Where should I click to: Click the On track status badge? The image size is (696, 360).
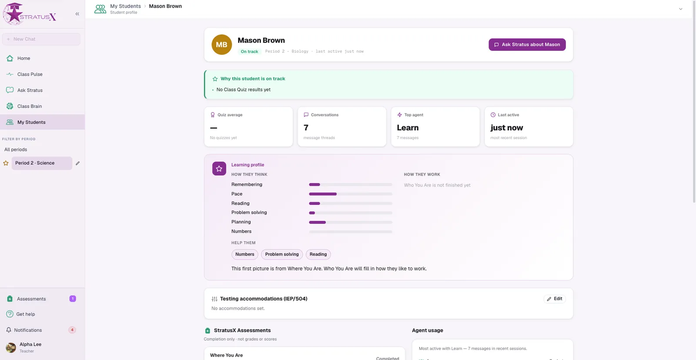pyautogui.click(x=249, y=51)
